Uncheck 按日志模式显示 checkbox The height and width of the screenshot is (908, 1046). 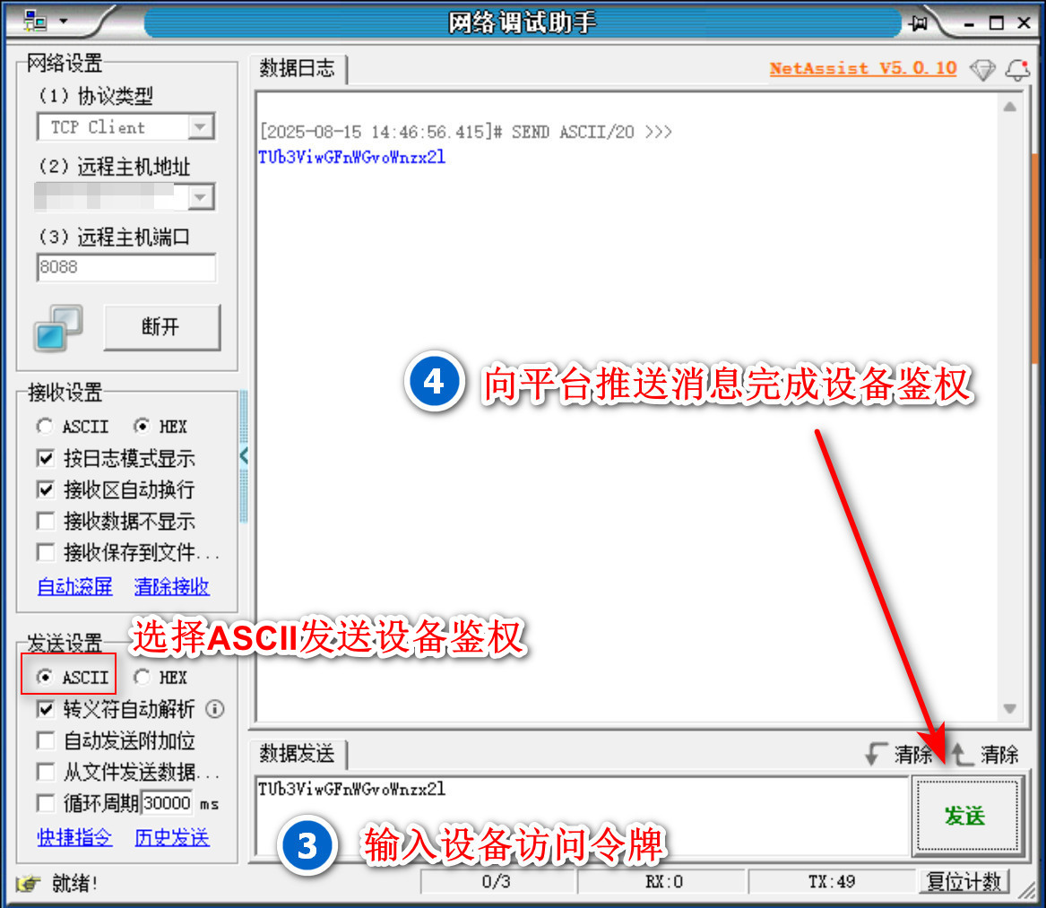(46, 459)
